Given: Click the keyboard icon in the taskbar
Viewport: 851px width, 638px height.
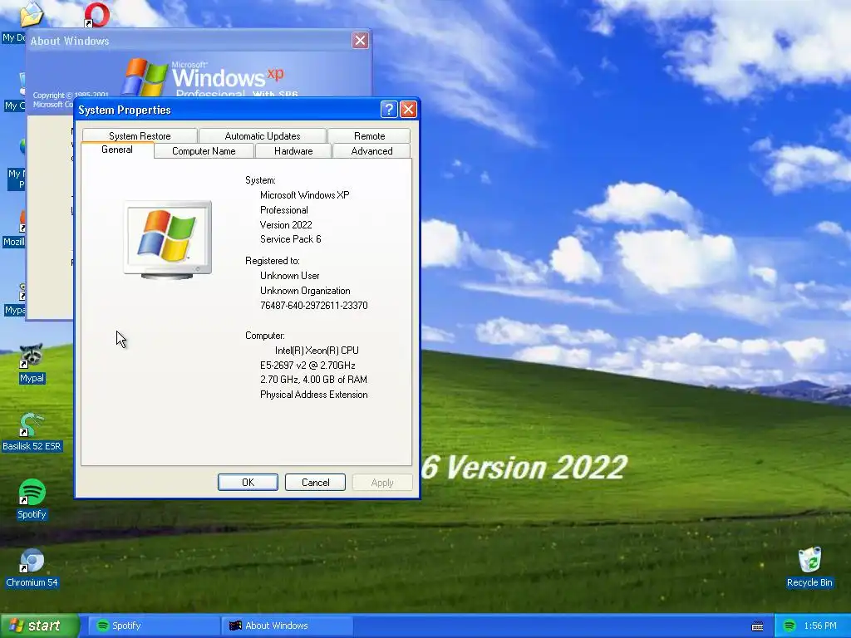Looking at the screenshot, I should pyautogui.click(x=758, y=626).
